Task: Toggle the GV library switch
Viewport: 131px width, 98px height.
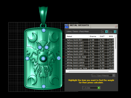Action: pos(105,32)
